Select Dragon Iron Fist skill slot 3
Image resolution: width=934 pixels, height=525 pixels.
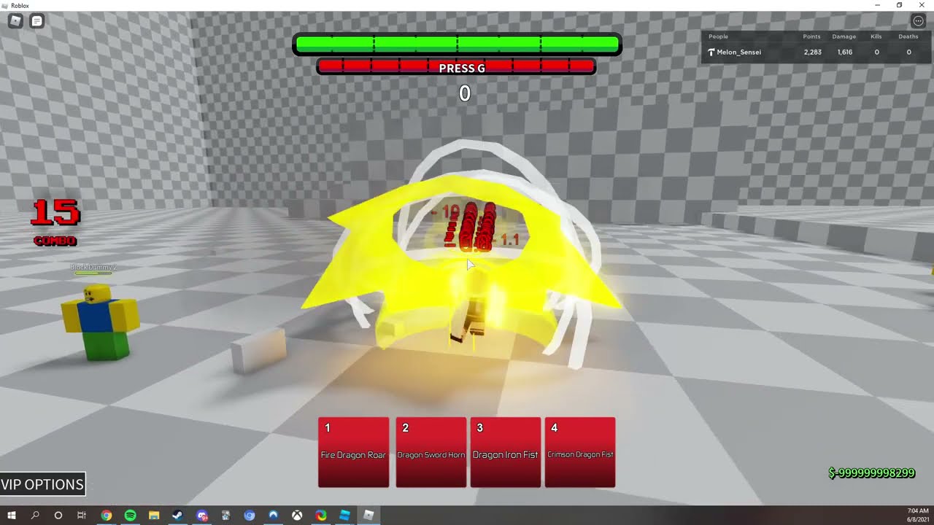pyautogui.click(x=505, y=452)
